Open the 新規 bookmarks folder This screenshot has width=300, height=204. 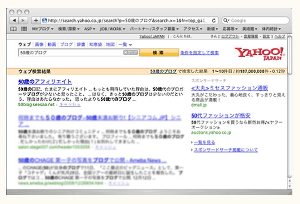(x=213, y=29)
